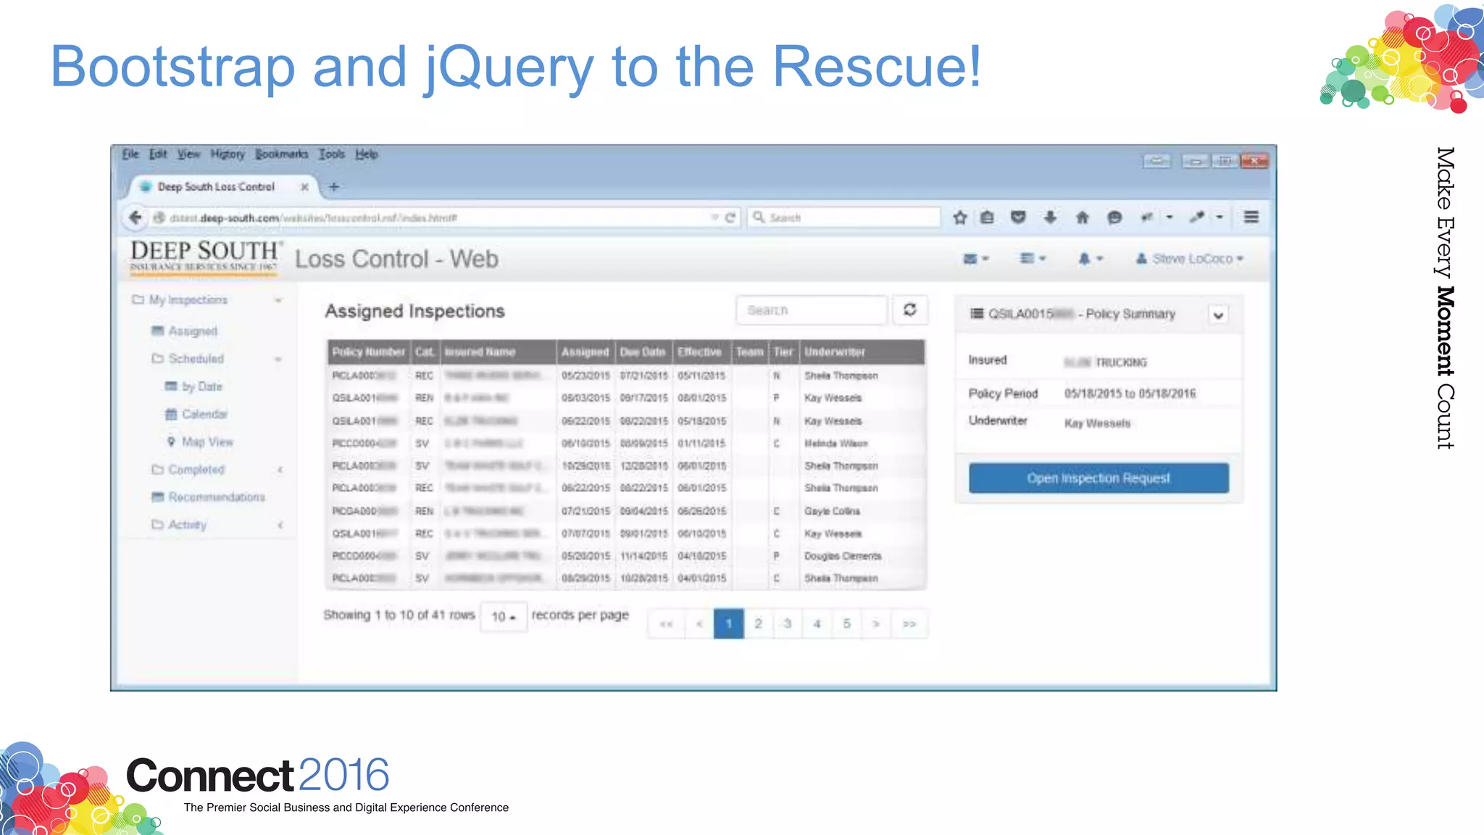Sort by Underwriter column

coord(862,352)
